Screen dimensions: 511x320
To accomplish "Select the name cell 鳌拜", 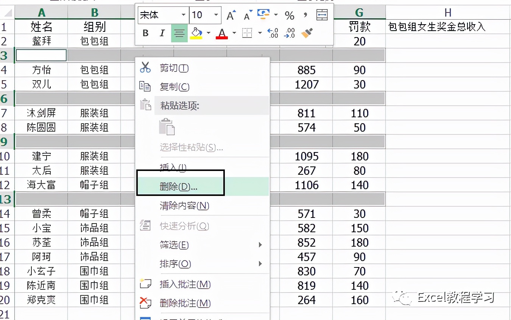I will [41, 41].
